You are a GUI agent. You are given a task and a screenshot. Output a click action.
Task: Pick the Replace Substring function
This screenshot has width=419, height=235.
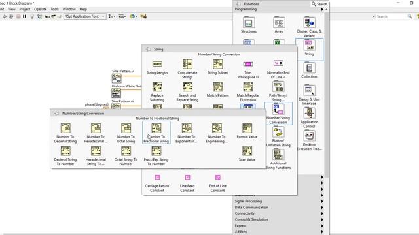click(x=157, y=91)
